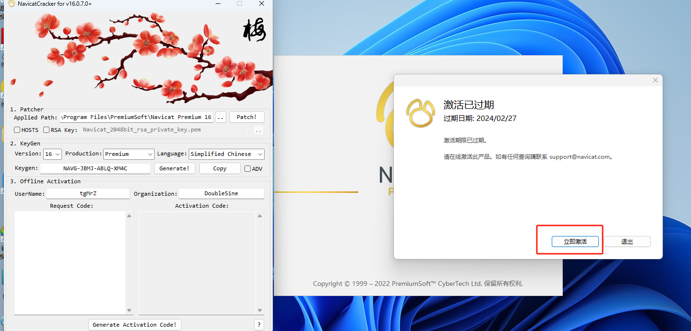Click the 过期日期: 2024/02/27 text
Image resolution: width=691 pixels, height=331 pixels.
coord(480,118)
